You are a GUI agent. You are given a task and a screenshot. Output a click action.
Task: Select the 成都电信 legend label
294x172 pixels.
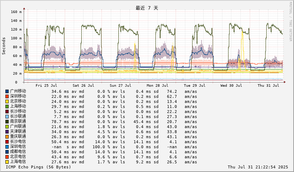(x=18, y=152)
